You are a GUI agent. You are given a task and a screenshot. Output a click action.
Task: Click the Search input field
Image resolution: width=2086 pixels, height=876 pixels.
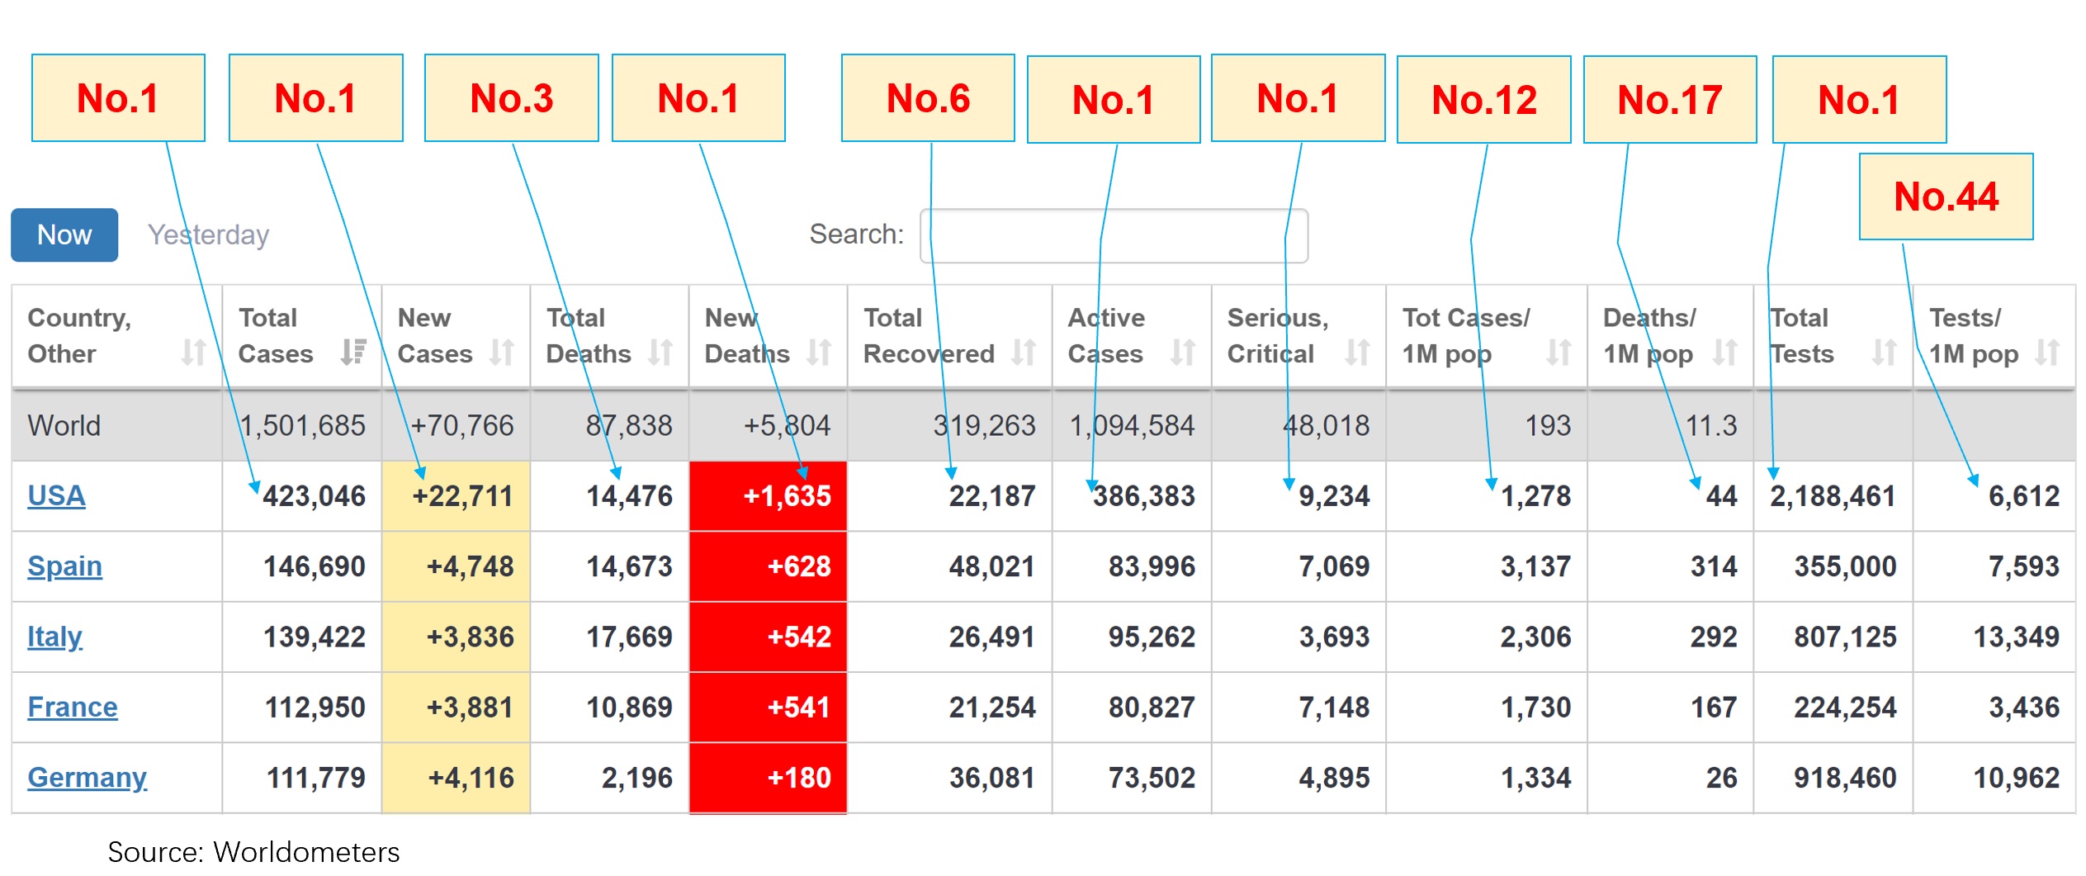coord(1113,236)
